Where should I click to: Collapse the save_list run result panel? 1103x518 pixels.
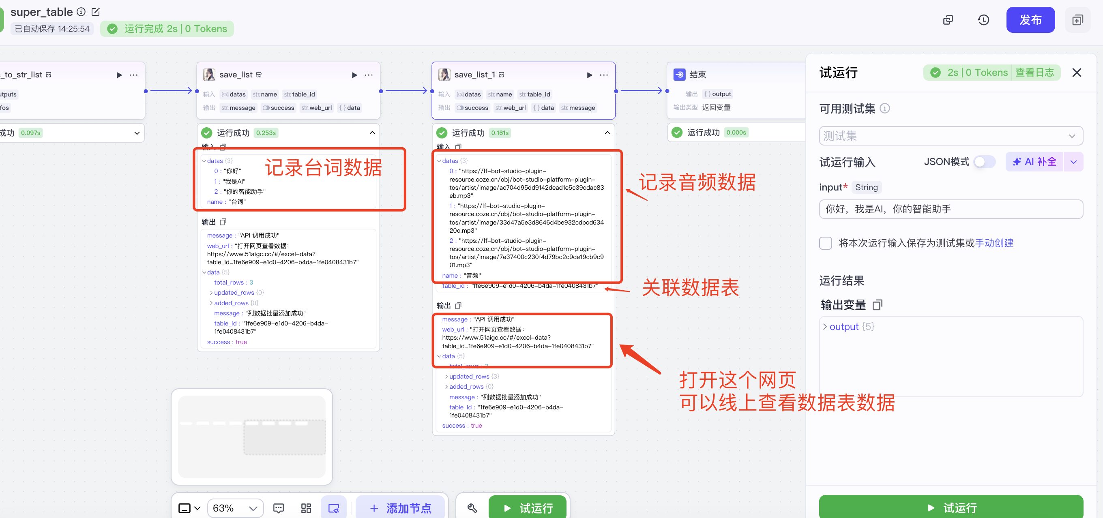coord(372,133)
